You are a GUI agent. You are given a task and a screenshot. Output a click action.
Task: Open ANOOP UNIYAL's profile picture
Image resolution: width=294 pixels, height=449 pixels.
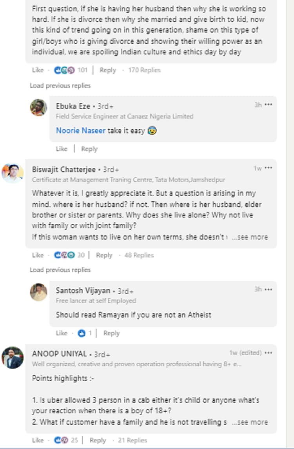[12, 357]
